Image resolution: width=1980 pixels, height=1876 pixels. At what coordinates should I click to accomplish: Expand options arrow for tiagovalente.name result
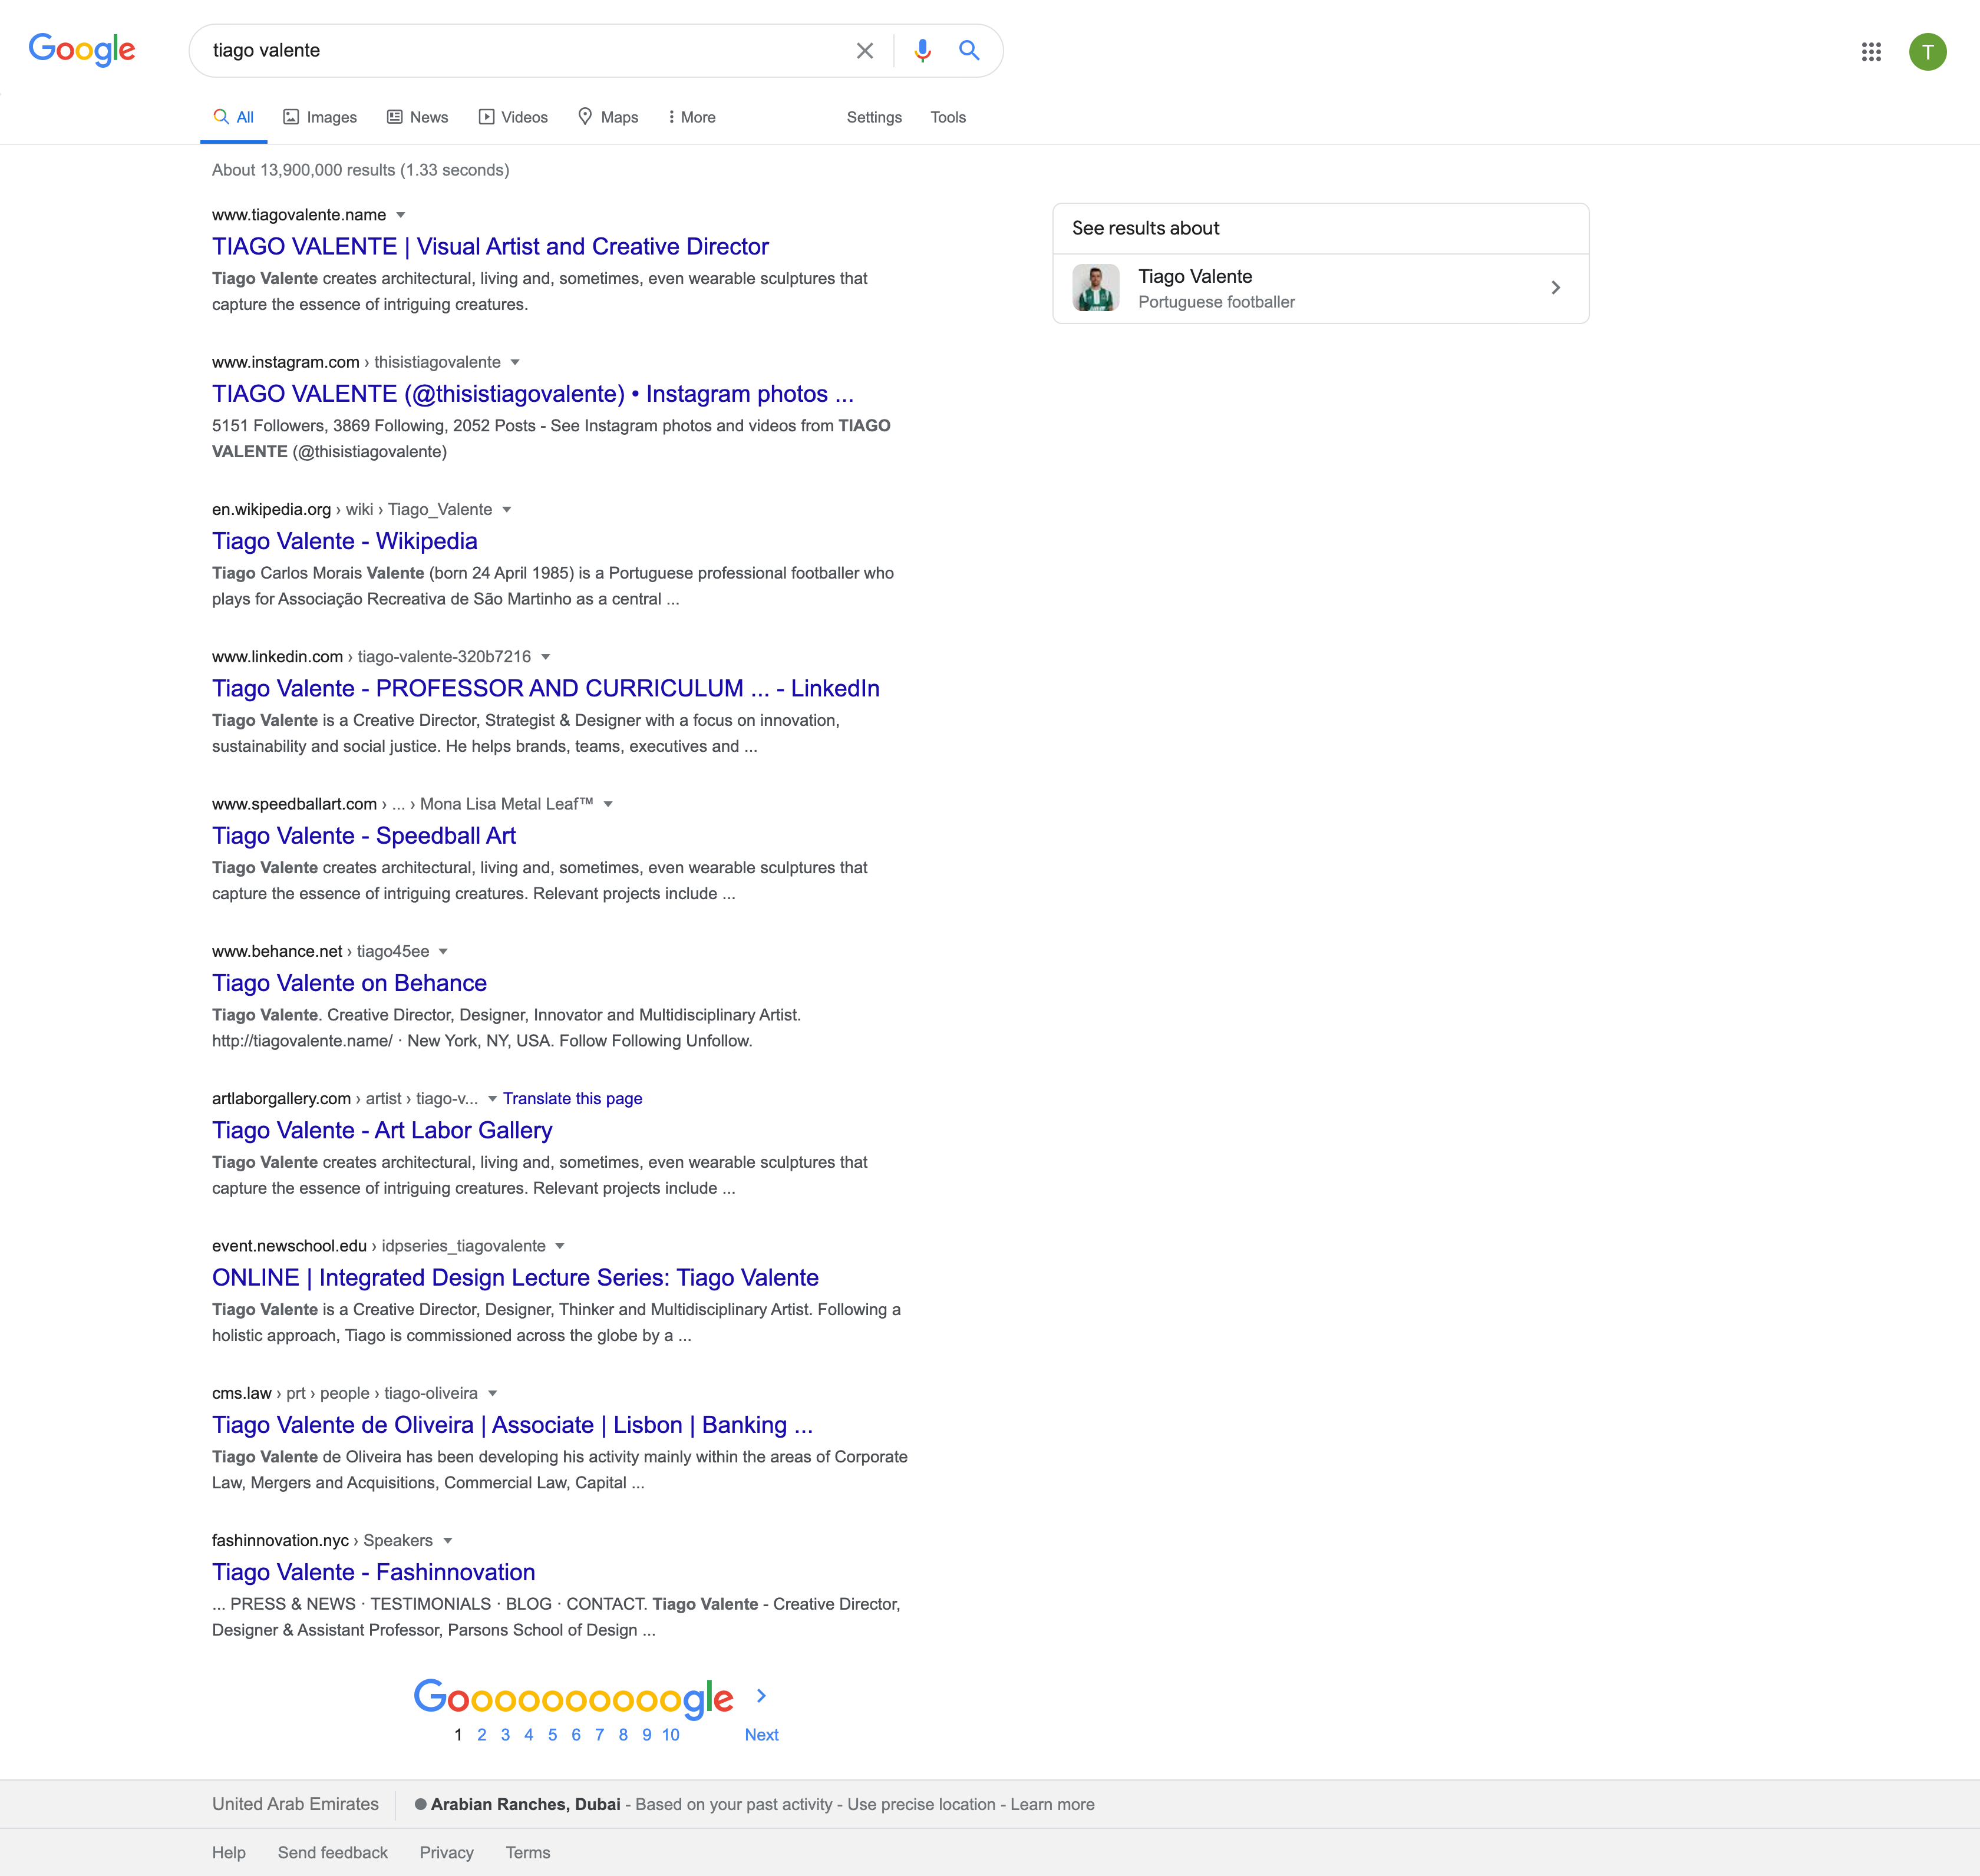point(401,215)
